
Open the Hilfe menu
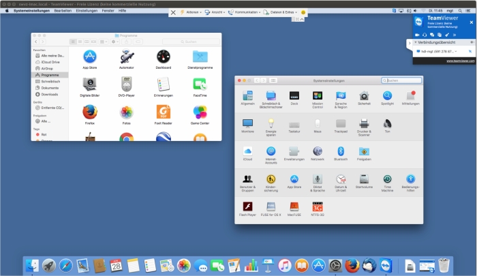(122, 11)
